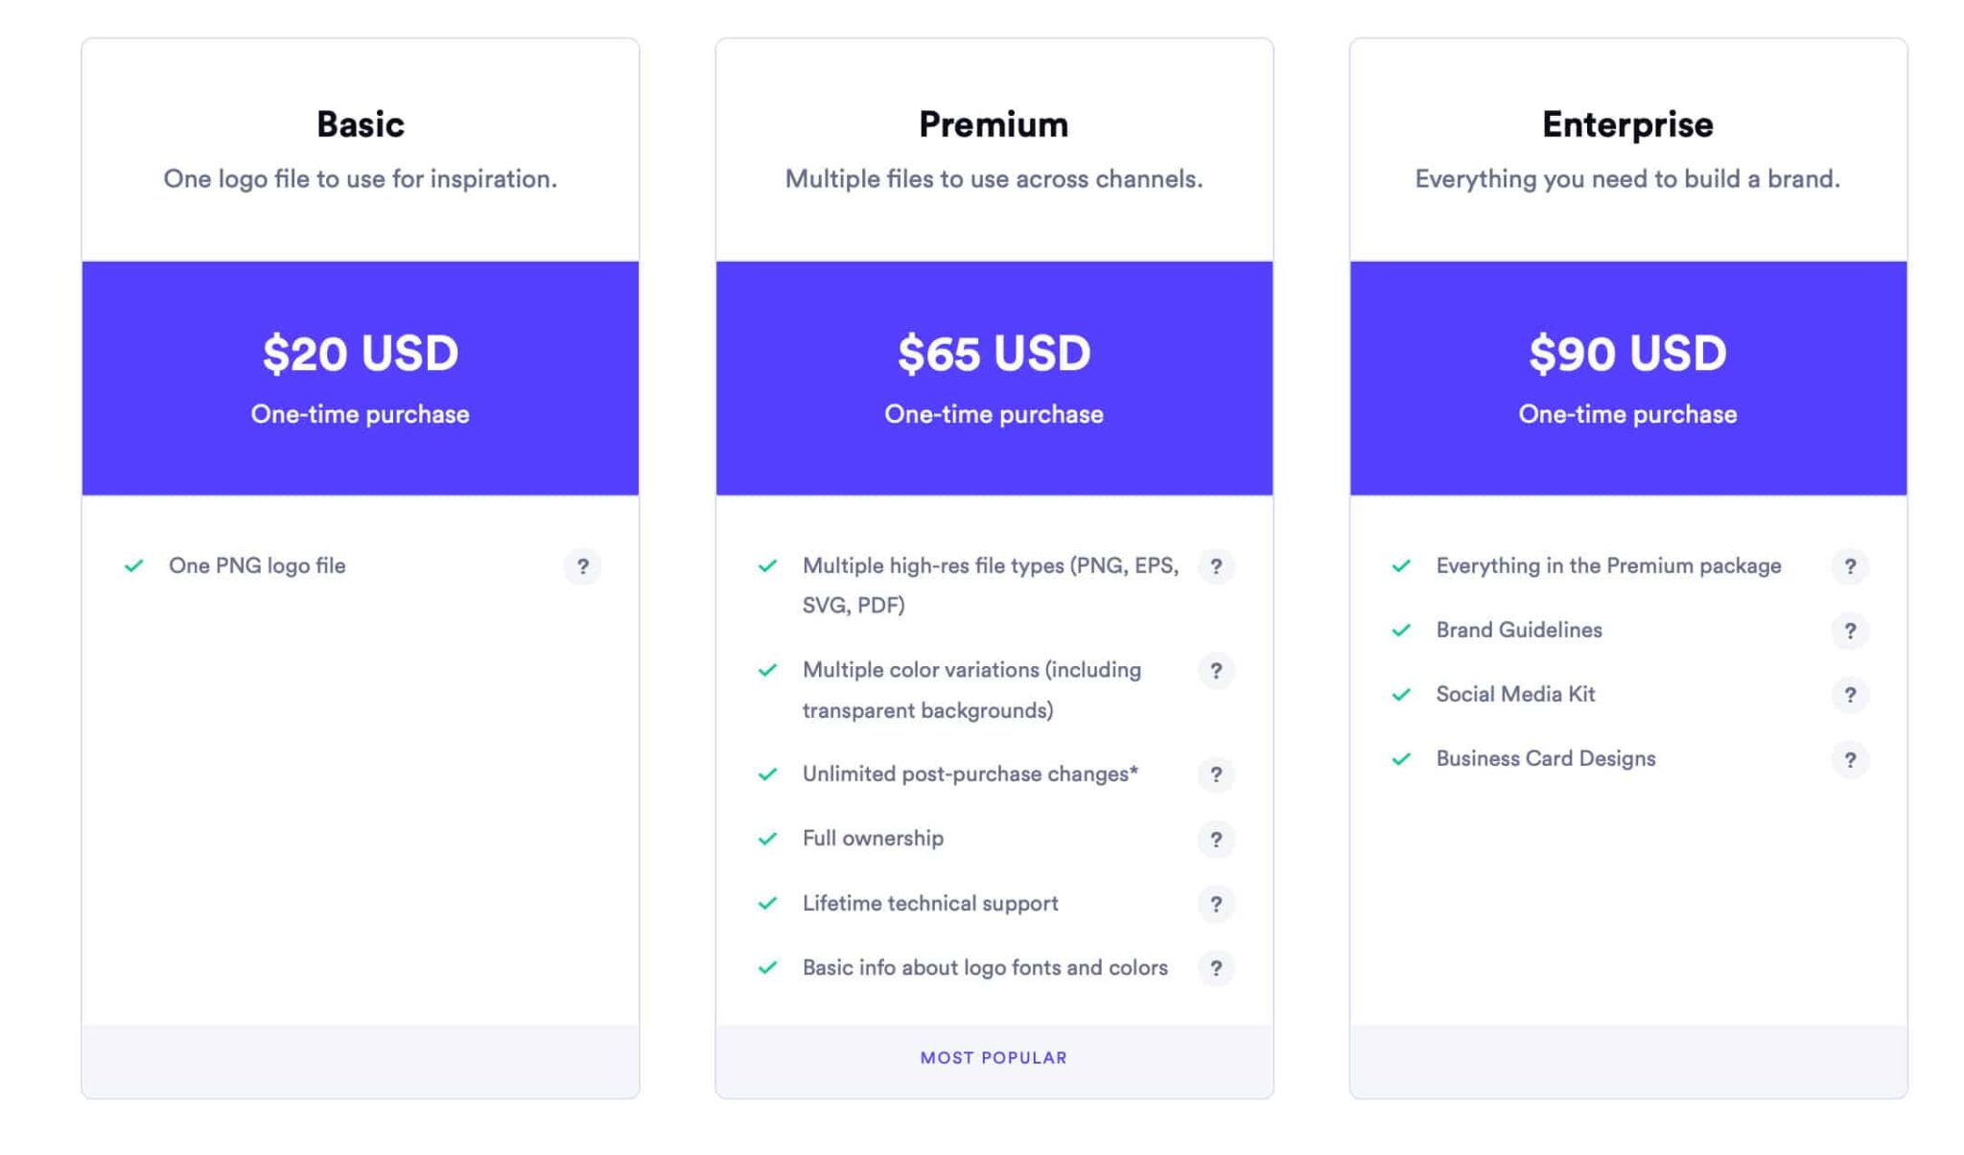This screenshot has height=1155, width=1964.
Task: Click the Basic plan title
Action: (360, 123)
